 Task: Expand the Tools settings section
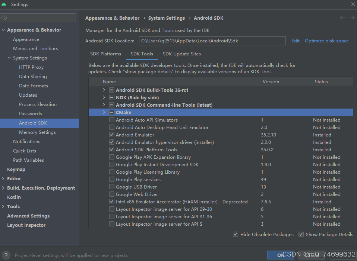tap(3, 206)
